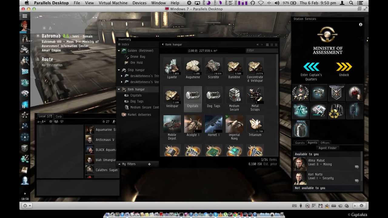Select Drone Bay in tree

tap(138, 57)
